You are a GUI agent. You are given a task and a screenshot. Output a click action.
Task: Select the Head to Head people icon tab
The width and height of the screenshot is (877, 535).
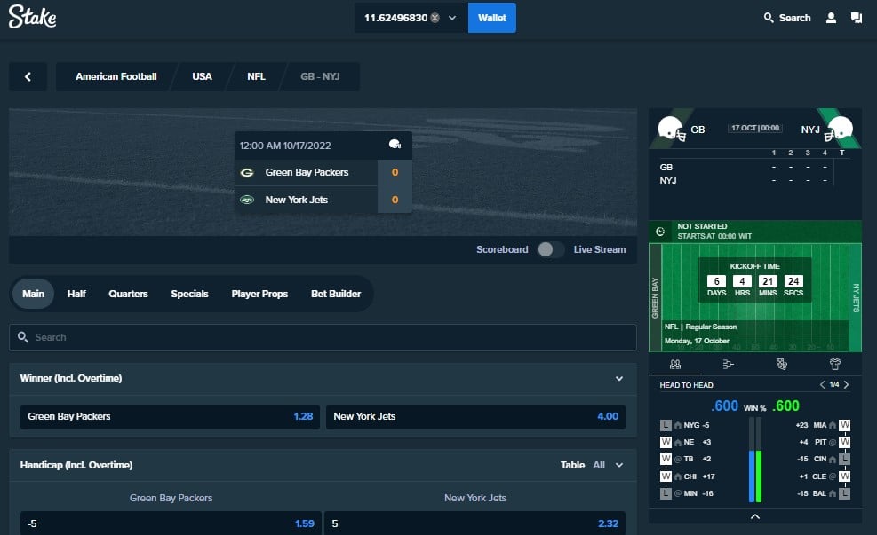[x=675, y=364]
